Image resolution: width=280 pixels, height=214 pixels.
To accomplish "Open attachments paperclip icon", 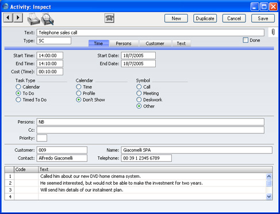I will coord(273,32).
